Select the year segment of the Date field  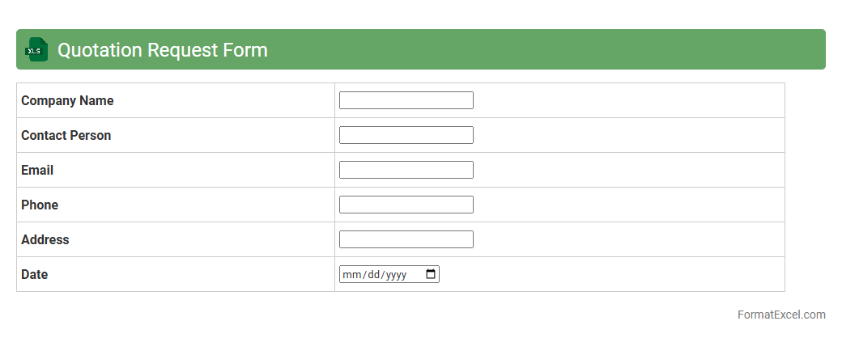tap(396, 275)
